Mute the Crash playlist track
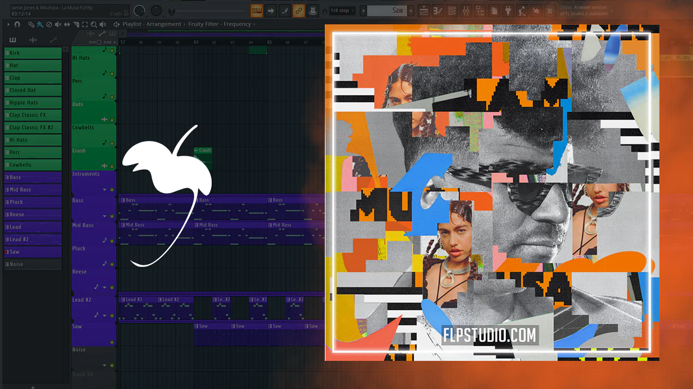The image size is (693, 389). coord(112,166)
